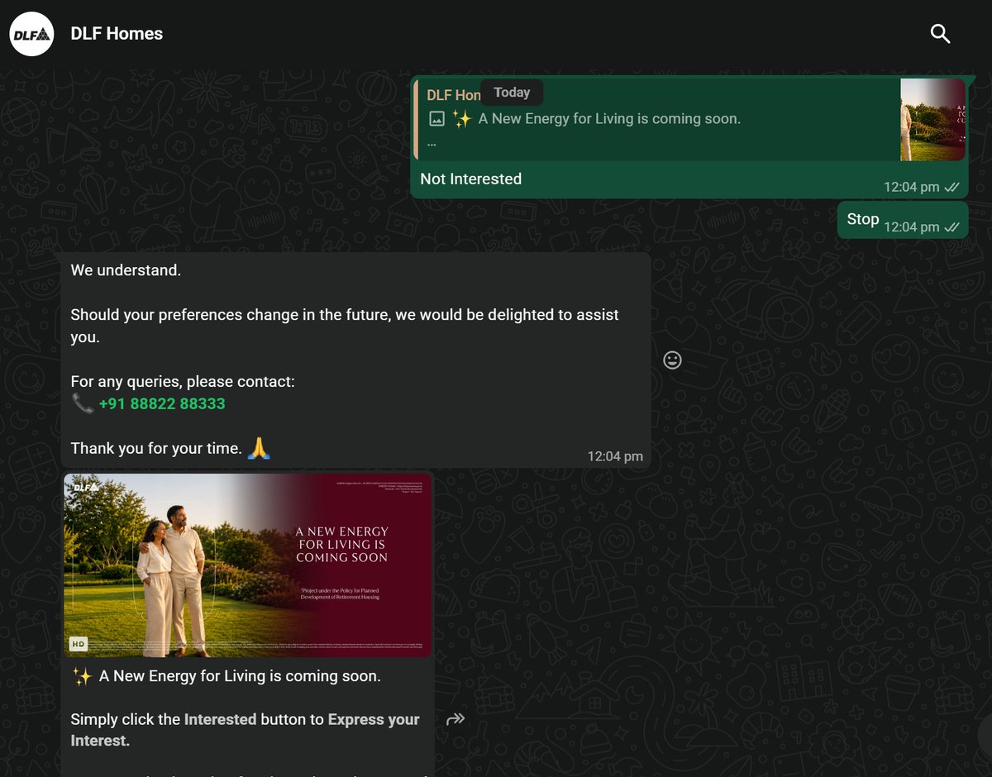Call the +91 88822 88333 number link
Viewport: 992px width, 777px height.
coord(162,404)
